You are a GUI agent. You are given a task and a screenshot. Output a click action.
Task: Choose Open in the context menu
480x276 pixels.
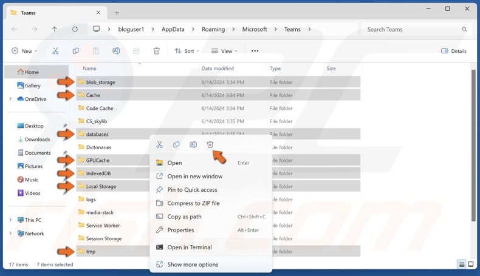[211, 163]
